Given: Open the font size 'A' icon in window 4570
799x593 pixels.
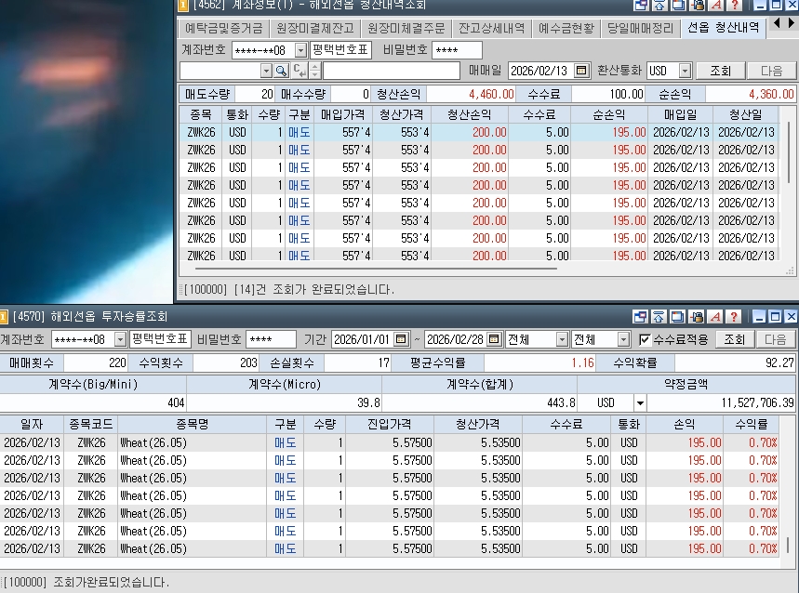Looking at the screenshot, I should point(715,317).
